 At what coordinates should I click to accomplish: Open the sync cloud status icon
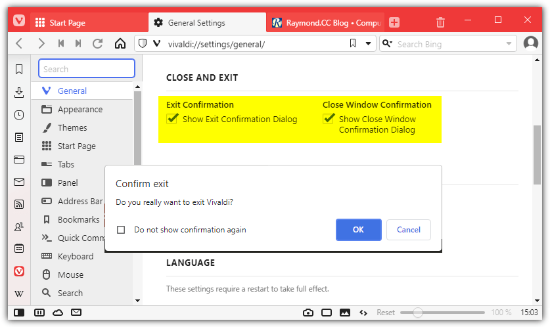58,313
